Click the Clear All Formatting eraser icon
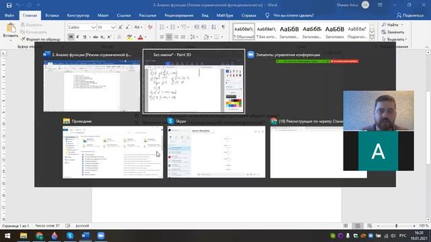This screenshot has width=431, height=242. tap(150, 27)
